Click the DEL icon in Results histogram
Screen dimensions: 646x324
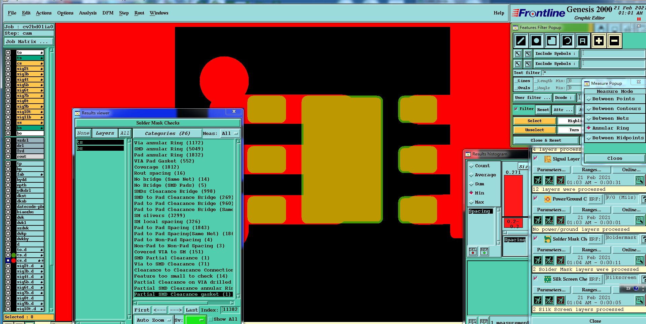473,251
